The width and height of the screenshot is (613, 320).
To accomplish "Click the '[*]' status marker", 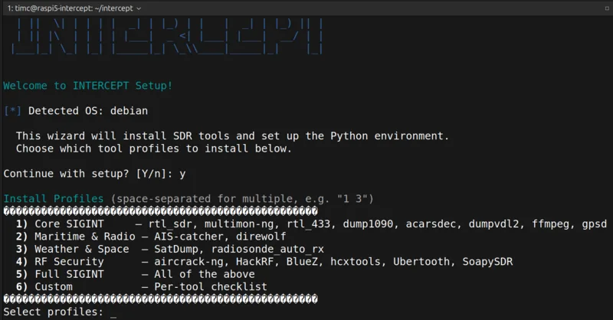I will 12,111.
